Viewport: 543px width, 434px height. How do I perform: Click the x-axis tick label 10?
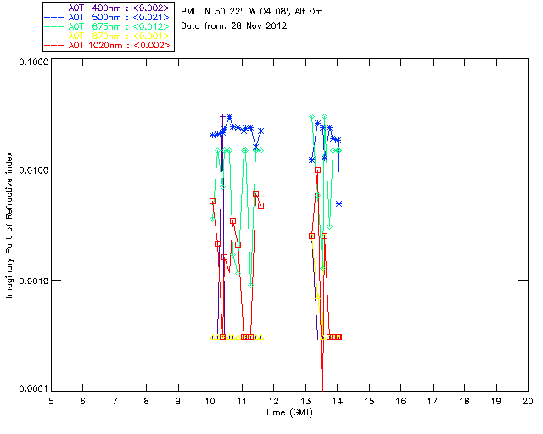pyautogui.click(x=210, y=401)
